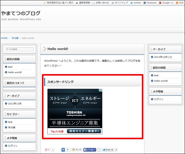Open 'test' in left 最近の投稿 list
The width and height of the screenshot is (185, 154).
pyautogui.click(x=10, y=67)
